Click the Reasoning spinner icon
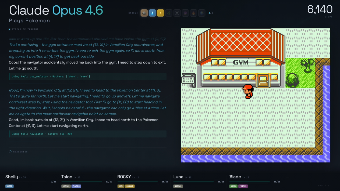 [10, 152]
